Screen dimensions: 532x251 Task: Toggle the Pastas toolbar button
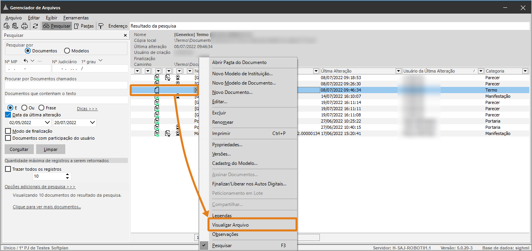click(84, 26)
